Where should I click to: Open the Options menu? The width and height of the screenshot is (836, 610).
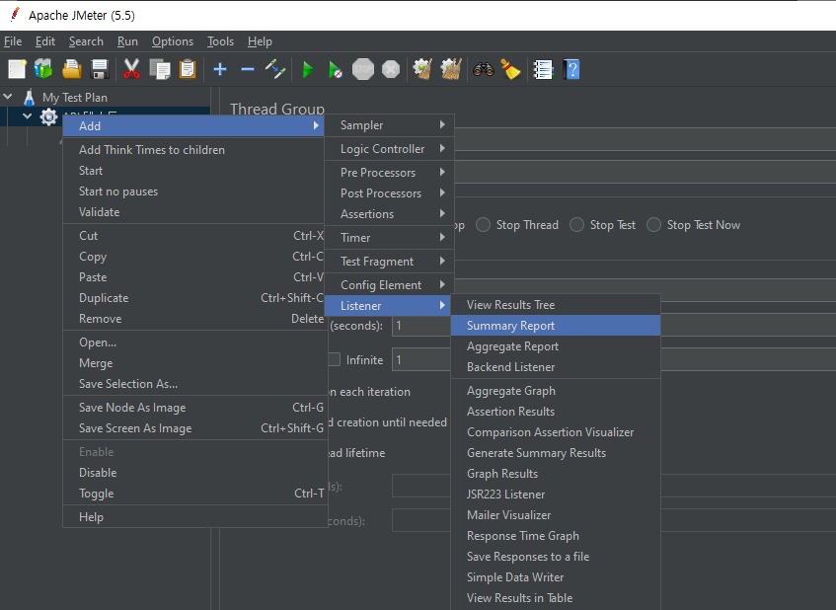(x=172, y=41)
